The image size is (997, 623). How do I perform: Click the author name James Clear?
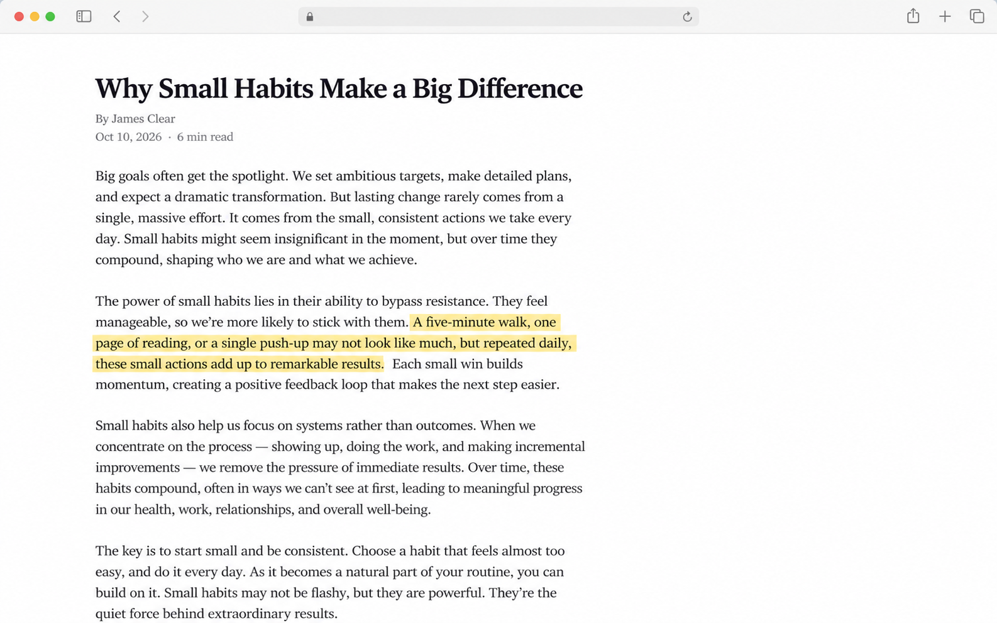[143, 119]
